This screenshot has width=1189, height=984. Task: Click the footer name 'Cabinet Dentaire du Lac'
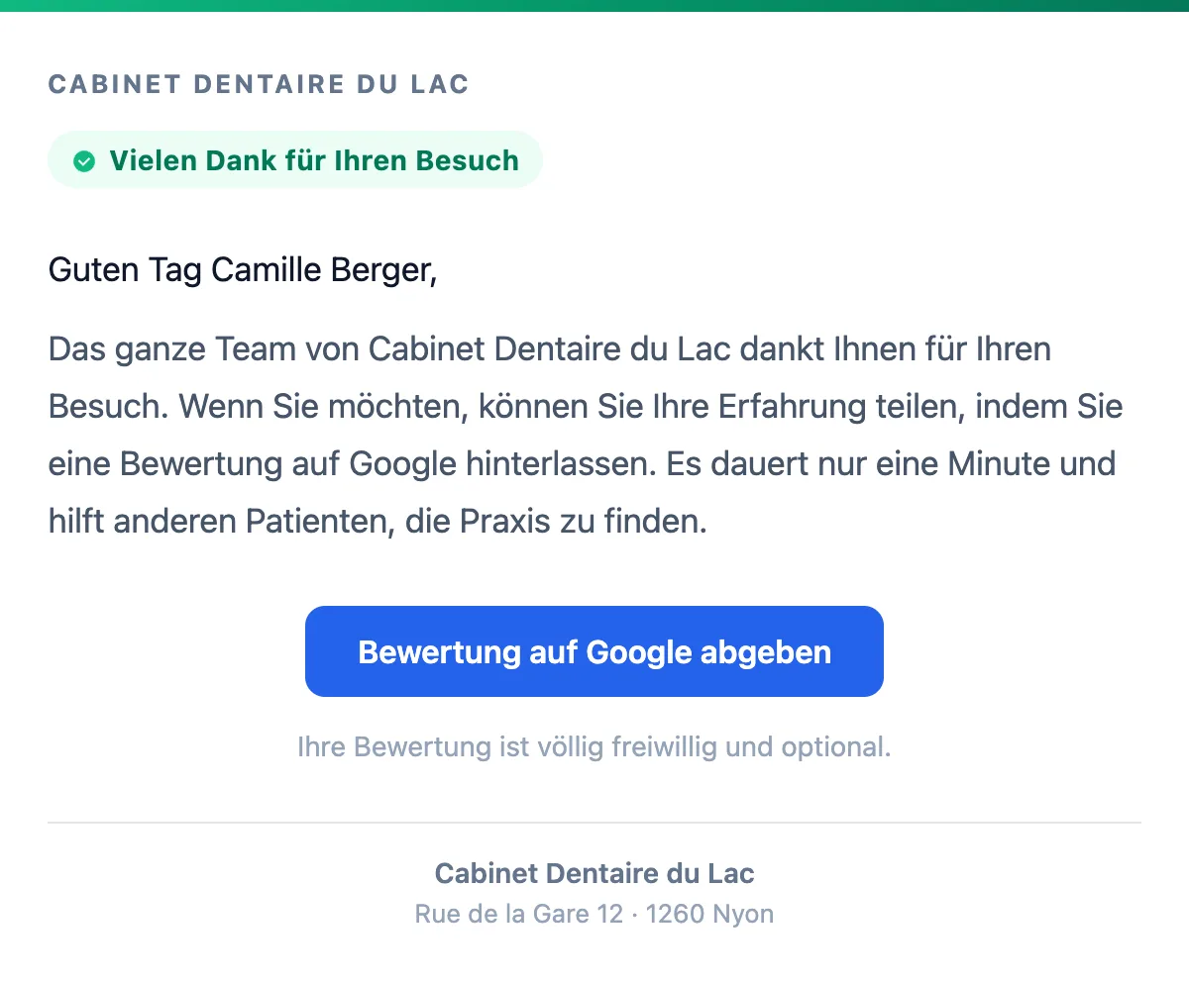pos(594,873)
